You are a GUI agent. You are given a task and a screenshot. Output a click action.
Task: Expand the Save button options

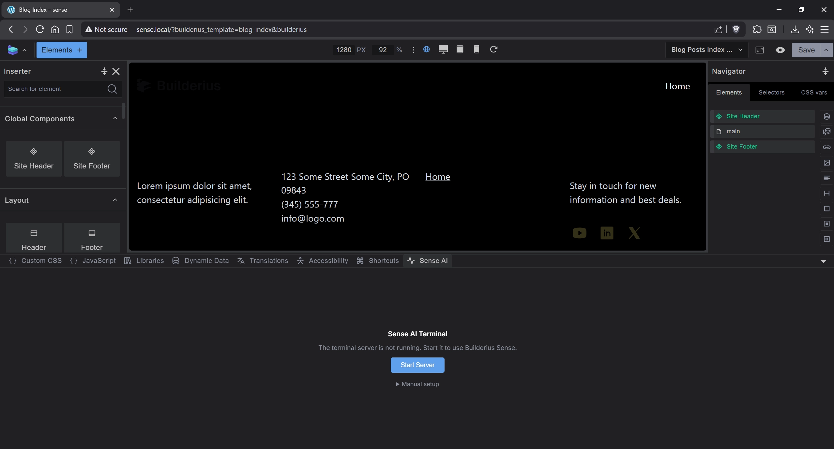[x=827, y=50]
